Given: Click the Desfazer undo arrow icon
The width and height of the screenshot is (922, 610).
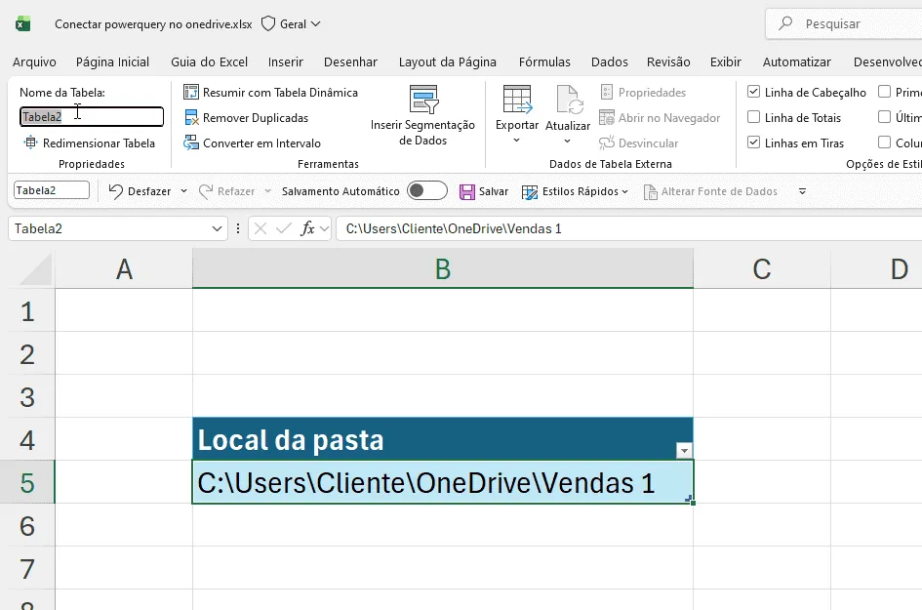Looking at the screenshot, I should point(116,191).
